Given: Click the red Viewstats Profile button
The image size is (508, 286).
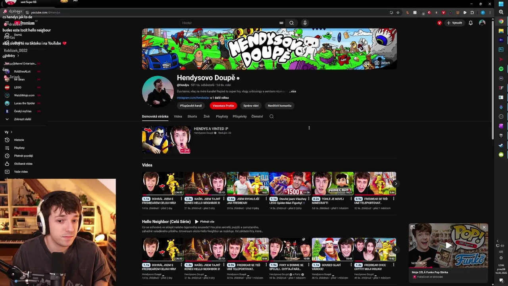Looking at the screenshot, I should click(223, 106).
